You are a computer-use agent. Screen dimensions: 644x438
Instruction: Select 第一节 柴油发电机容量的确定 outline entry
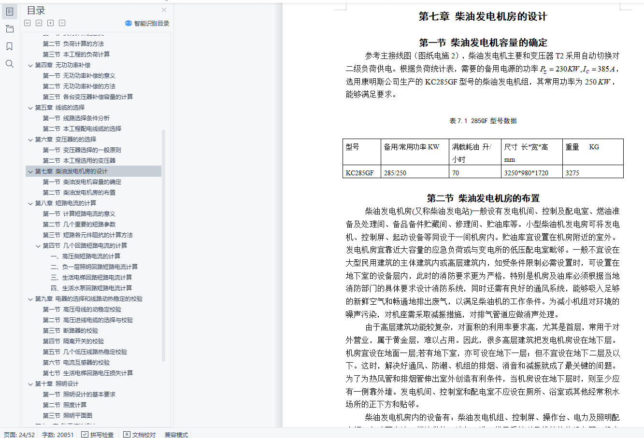(82, 182)
